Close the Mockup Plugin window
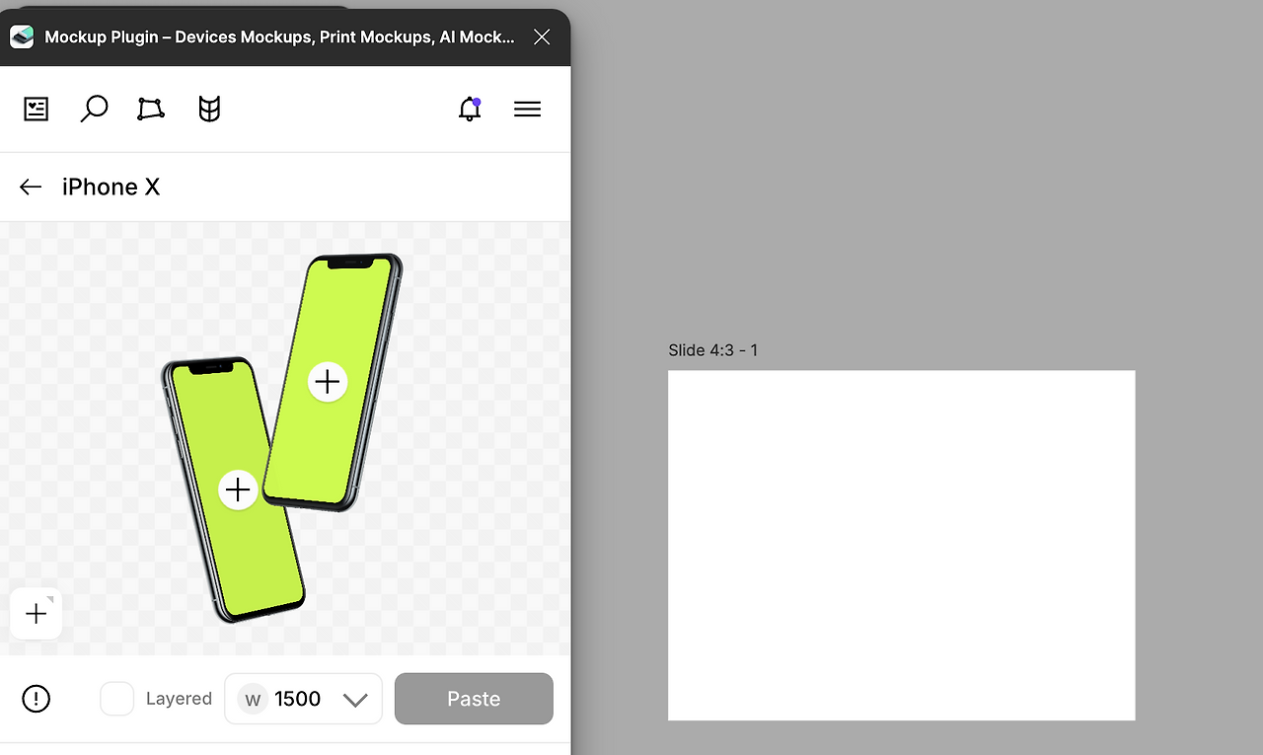This screenshot has height=755, width=1263. [x=542, y=38]
